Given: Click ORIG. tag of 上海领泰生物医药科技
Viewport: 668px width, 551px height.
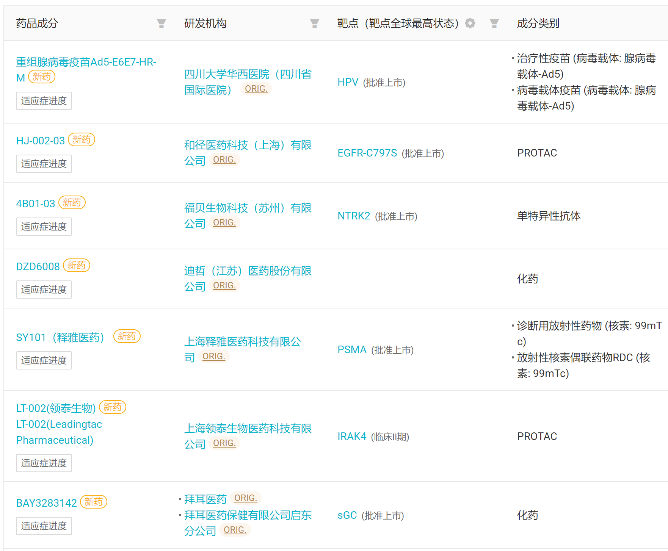Looking at the screenshot, I should [224, 443].
